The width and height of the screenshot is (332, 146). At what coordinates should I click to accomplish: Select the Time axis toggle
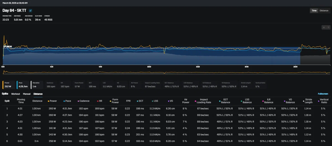[314, 11]
